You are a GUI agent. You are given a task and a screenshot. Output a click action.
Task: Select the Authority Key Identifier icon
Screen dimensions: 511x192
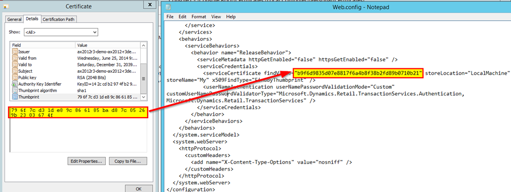[14, 84]
